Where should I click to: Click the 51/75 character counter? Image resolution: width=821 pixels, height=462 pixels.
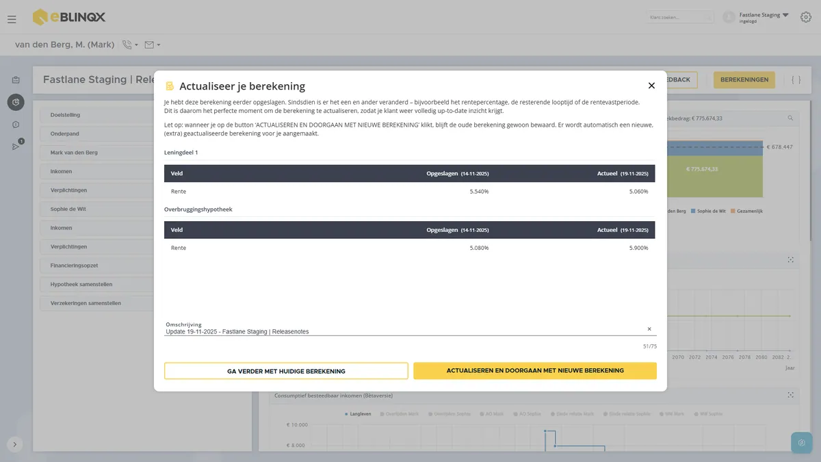coord(650,346)
